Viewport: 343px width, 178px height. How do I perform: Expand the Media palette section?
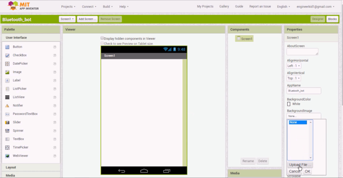pyautogui.click(x=31, y=176)
